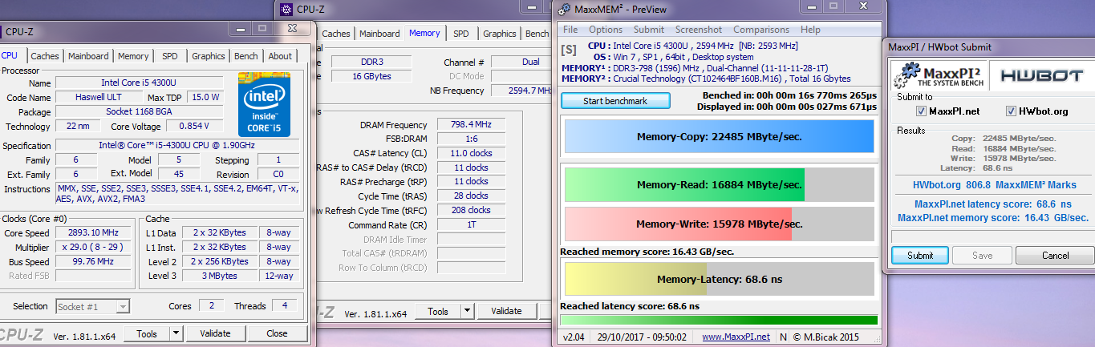This screenshot has height=347, width=1095.
Task: Open the Comparisons menu in MaxxMEM
Action: [761, 30]
